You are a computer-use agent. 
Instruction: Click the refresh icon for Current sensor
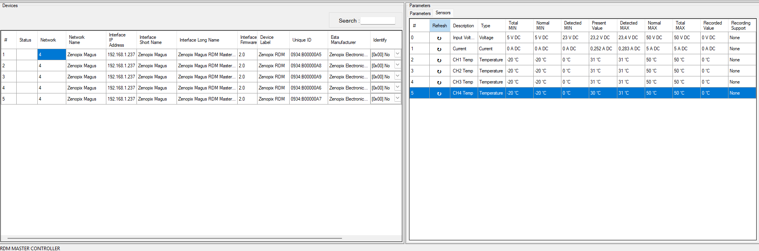tap(439, 49)
